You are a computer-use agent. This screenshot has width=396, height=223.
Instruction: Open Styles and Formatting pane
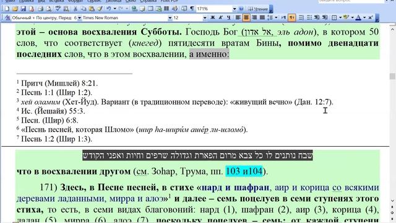(7, 18)
